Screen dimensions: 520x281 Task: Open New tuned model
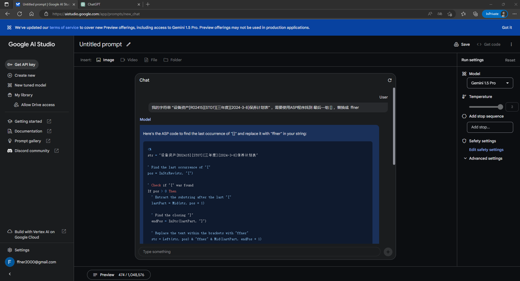[27, 85]
